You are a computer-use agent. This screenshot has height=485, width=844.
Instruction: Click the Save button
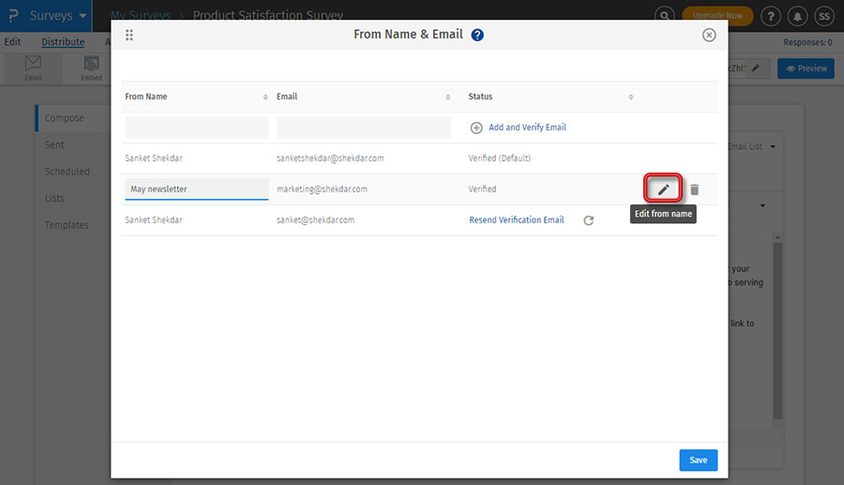coord(698,461)
